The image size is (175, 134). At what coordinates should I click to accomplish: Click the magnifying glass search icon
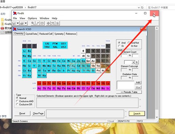pyautogui.click(x=33, y=23)
